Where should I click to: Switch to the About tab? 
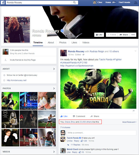pos(51,42)
